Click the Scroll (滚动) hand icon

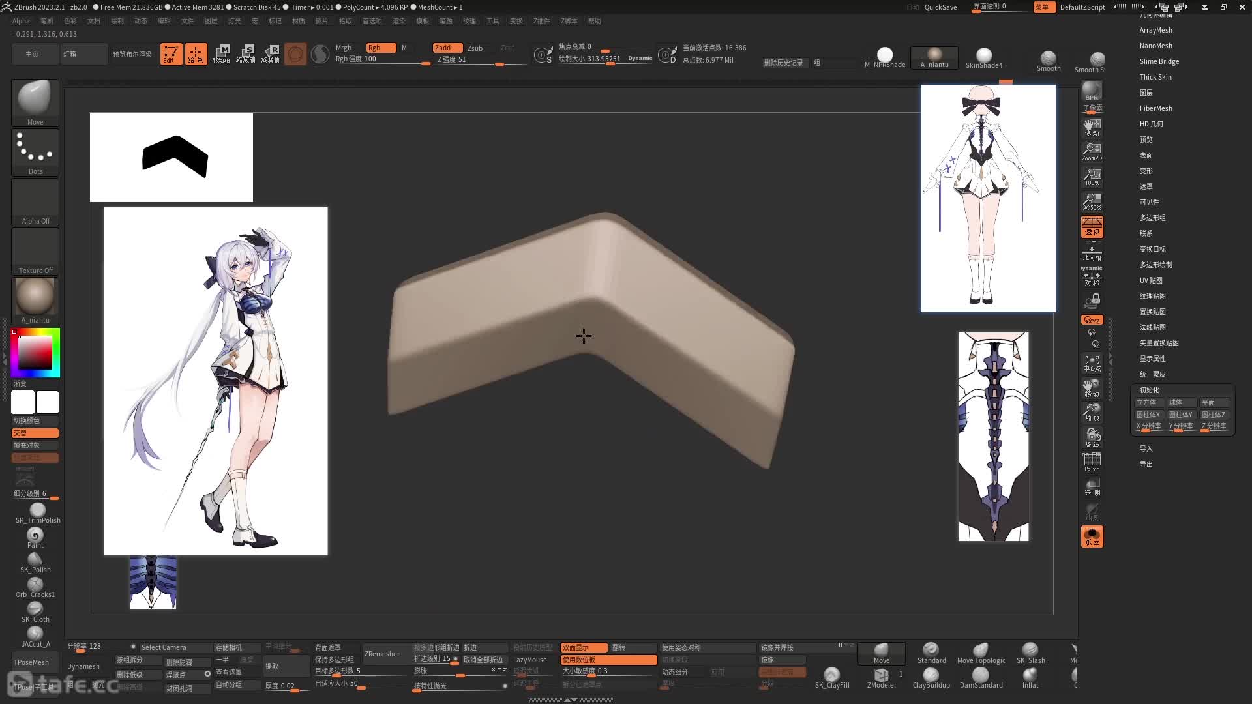[x=1092, y=127]
